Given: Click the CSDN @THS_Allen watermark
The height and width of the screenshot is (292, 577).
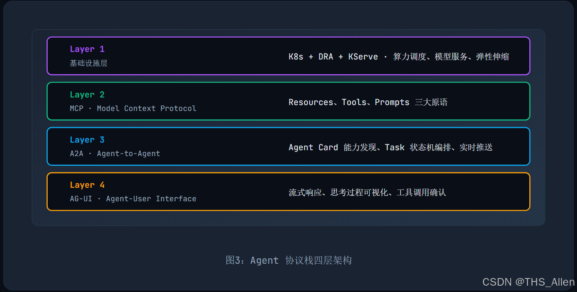Looking at the screenshot, I should (528, 282).
